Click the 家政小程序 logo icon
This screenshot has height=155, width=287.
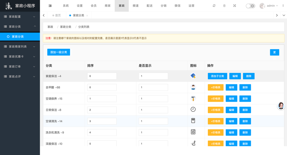pyautogui.click(x=8, y=6)
